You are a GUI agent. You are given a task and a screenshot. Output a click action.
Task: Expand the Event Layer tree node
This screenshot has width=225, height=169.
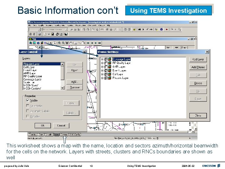click(x=102, y=70)
